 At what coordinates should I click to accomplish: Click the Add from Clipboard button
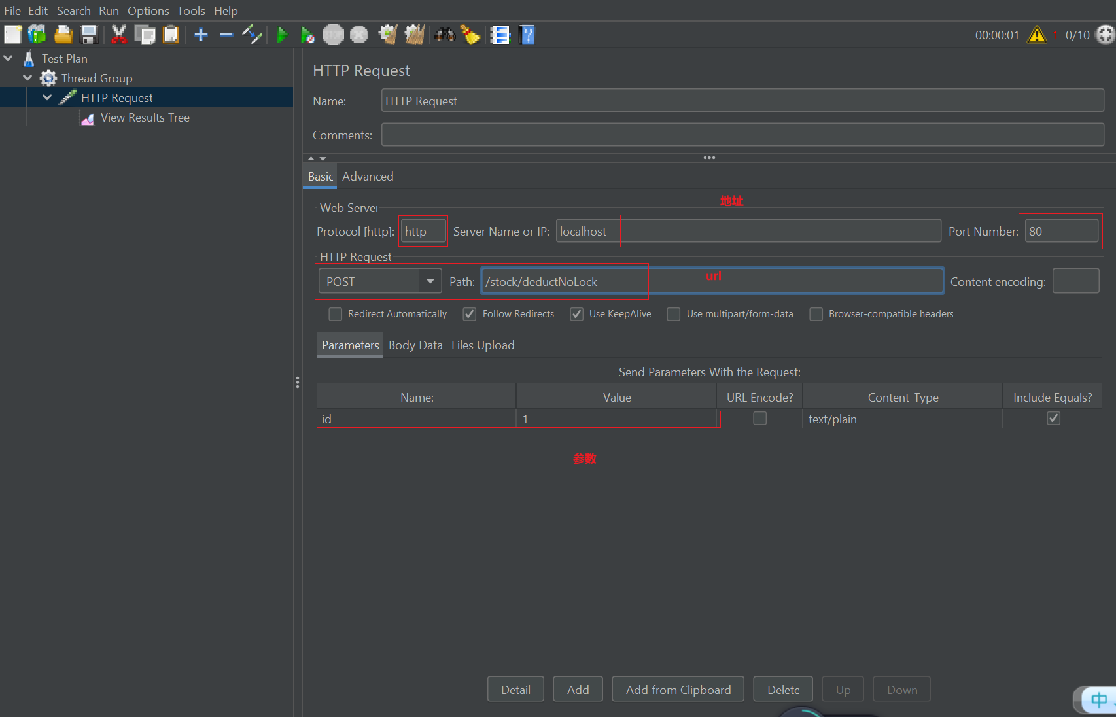click(678, 690)
